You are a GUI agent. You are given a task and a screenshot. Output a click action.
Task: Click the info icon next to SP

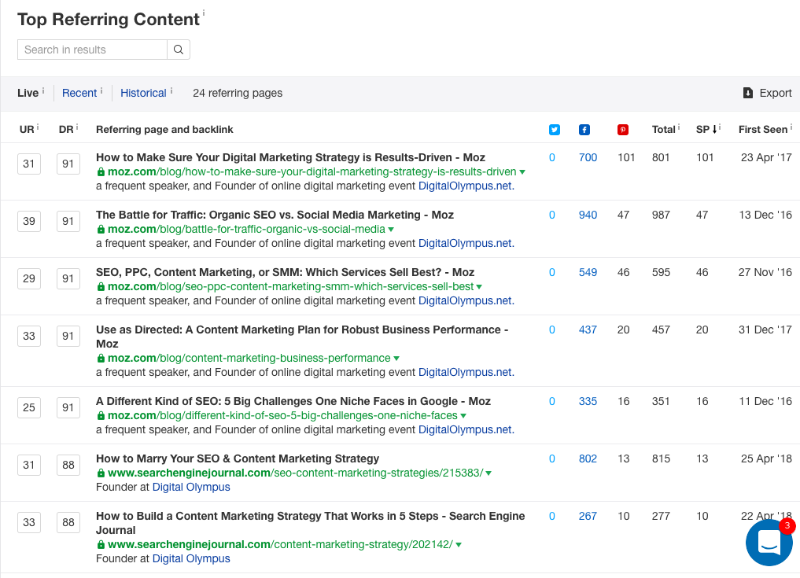(x=720, y=127)
